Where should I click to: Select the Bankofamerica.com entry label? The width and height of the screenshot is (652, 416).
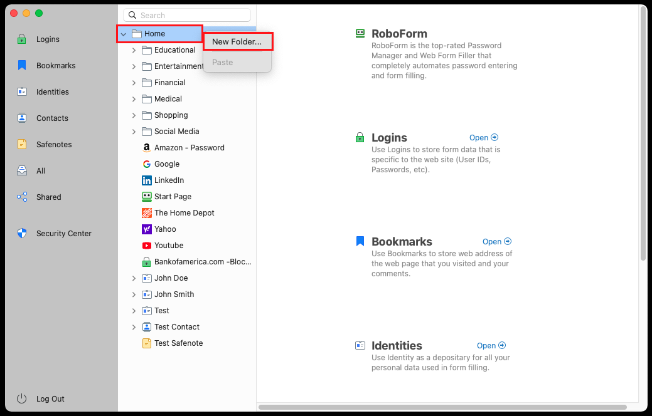point(203,261)
